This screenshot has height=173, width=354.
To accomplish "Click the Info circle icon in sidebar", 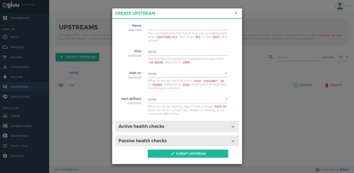I will tap(5, 37).
